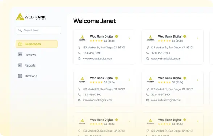Click "Web Rank Digital" title in middle-left card
Viewport: 213px width, 136px height.
[101, 78]
